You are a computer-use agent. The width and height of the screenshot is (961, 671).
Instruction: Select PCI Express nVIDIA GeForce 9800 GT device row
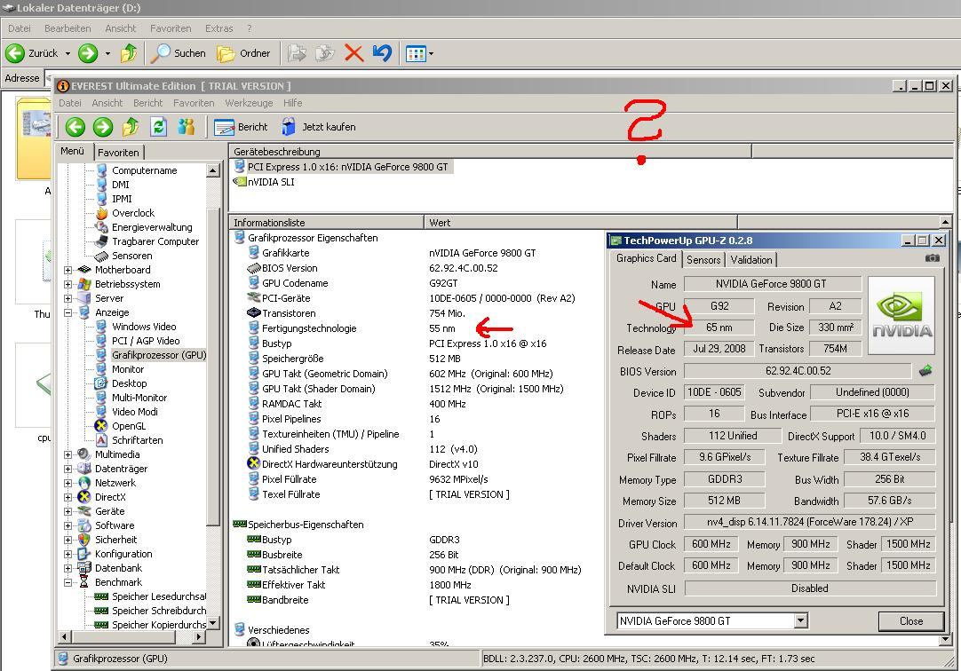coord(341,167)
